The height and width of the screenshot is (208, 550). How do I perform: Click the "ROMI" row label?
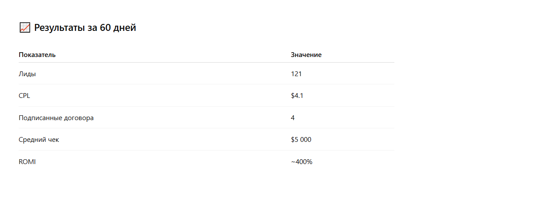(27, 162)
